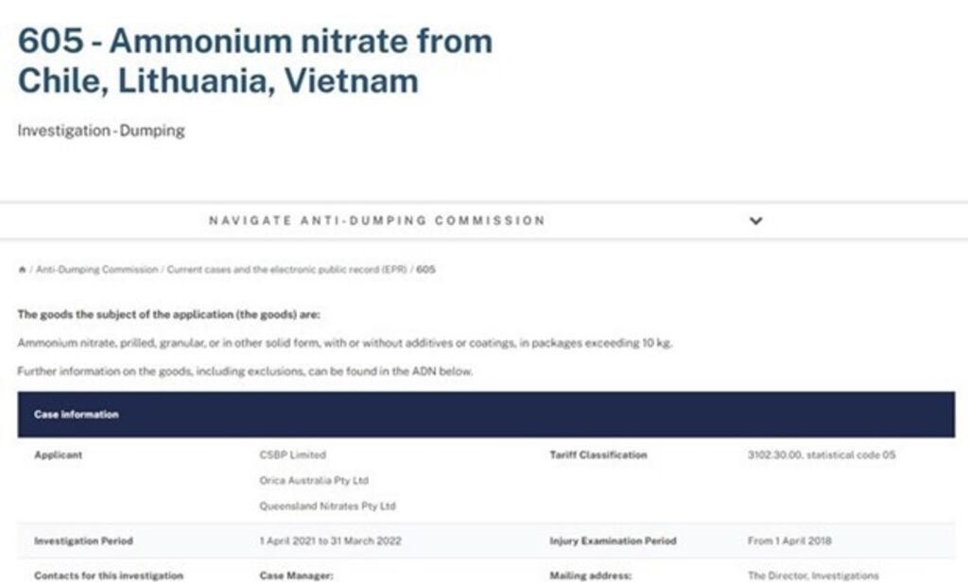Open Current cases and electronic public record link
Image resolution: width=968 pixels, height=582 pixels.
pyautogui.click(x=286, y=270)
